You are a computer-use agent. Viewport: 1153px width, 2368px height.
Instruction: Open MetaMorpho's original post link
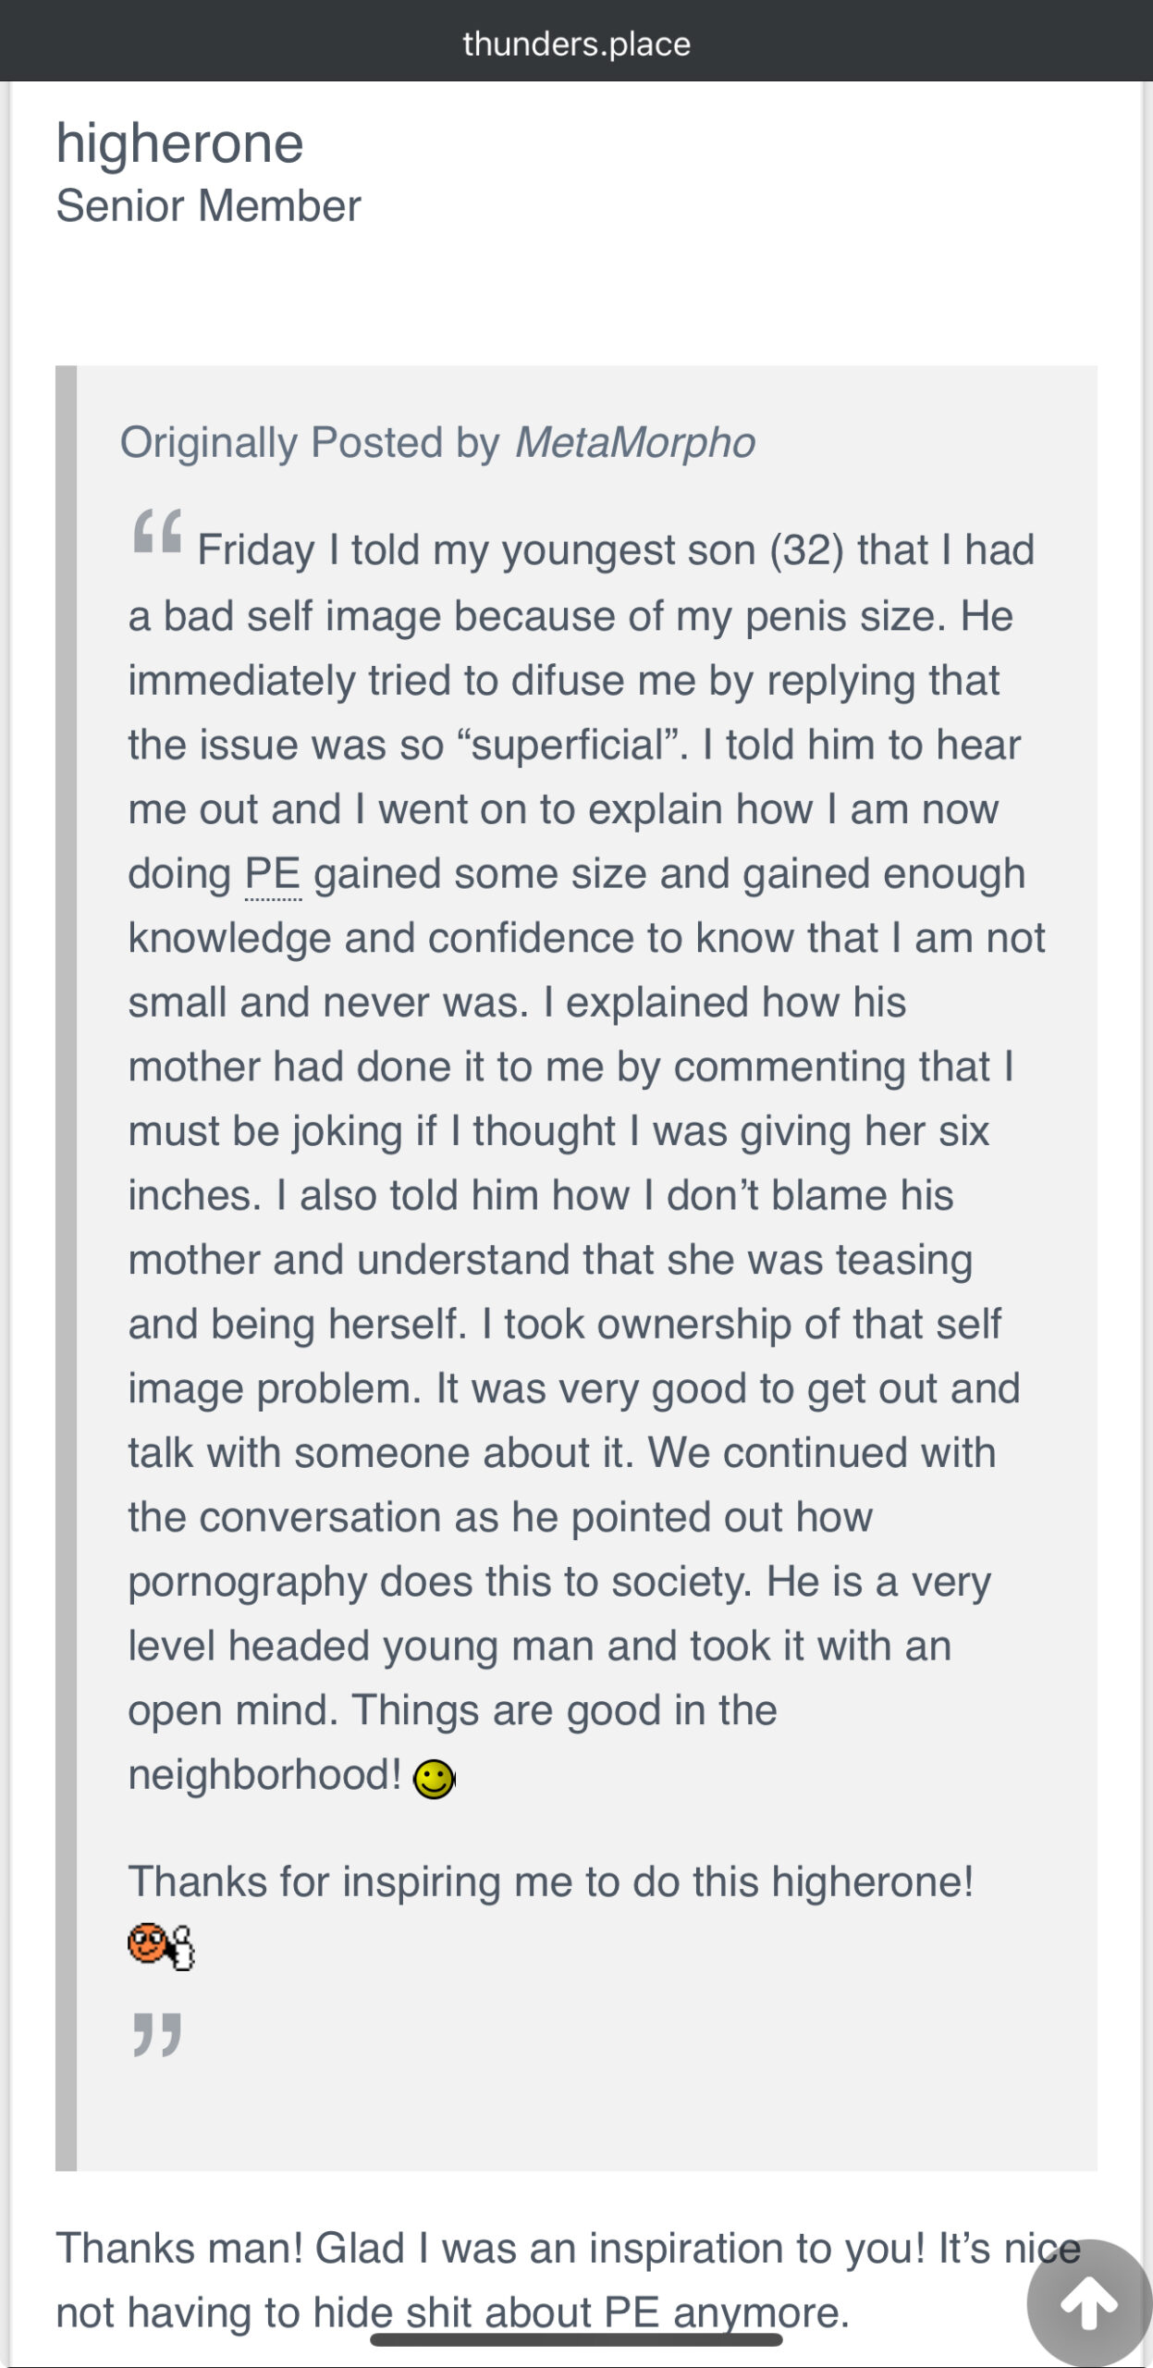[x=635, y=442]
